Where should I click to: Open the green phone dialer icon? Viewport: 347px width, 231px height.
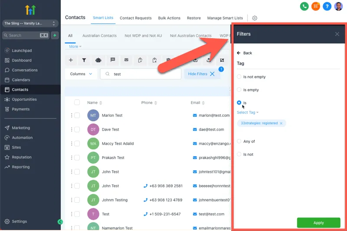304,7
